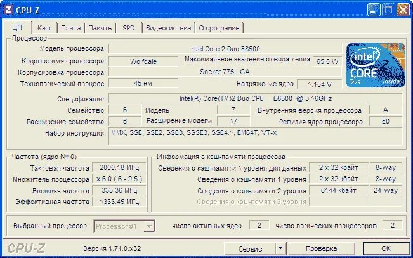
Task: Click the Семейство value 6
Action: point(125,110)
